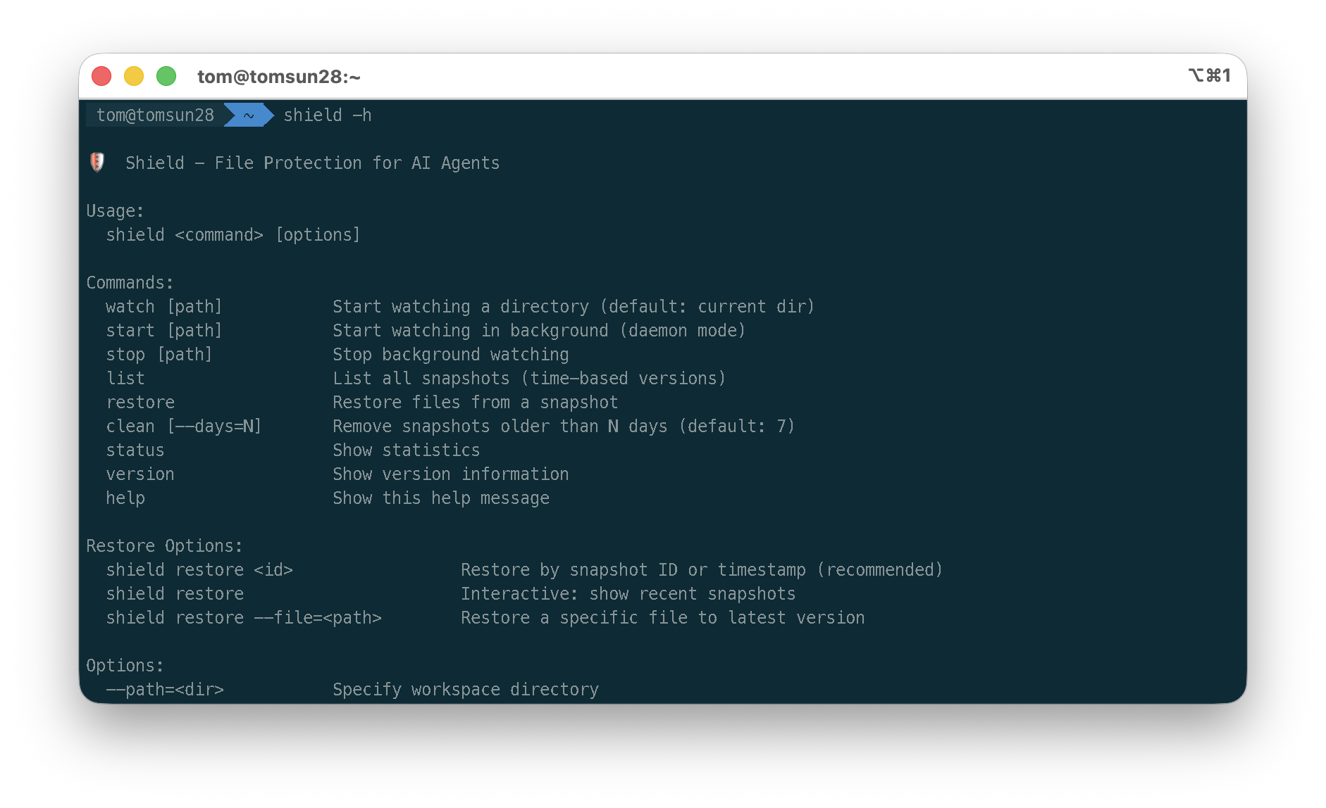Image resolution: width=1326 pixels, height=808 pixels.
Task: Click the green zoom traffic light
Action: (166, 75)
